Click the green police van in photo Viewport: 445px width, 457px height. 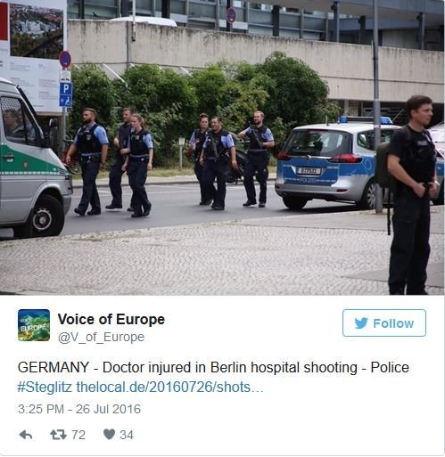pos(33,158)
